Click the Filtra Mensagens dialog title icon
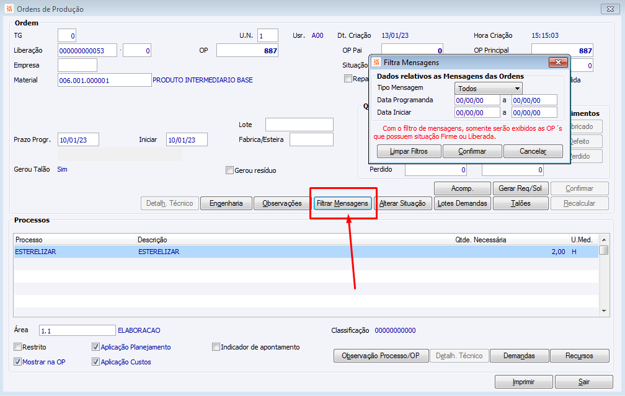This screenshot has width=625, height=396. pos(377,62)
